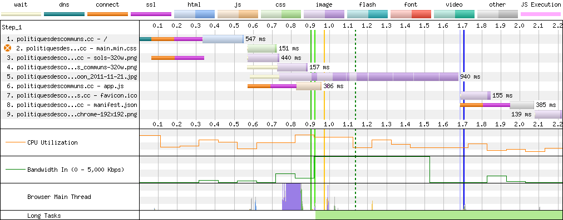Click the 940 ms timing label

[x=470, y=76]
